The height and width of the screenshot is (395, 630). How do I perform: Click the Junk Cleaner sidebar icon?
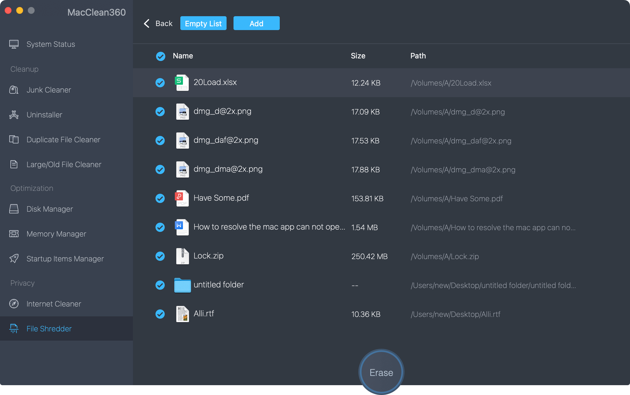pos(14,90)
